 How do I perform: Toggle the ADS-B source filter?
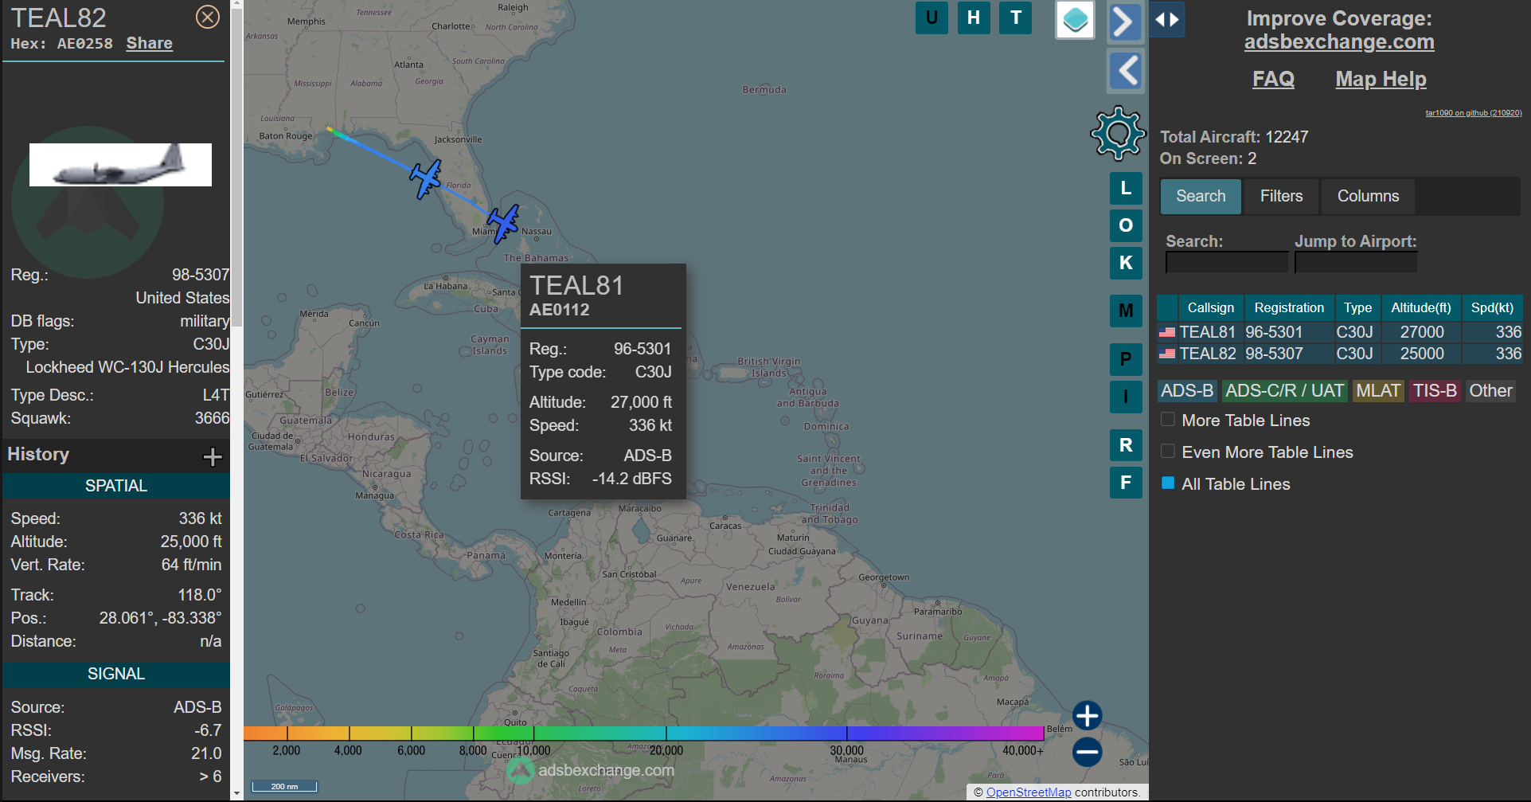(1186, 391)
